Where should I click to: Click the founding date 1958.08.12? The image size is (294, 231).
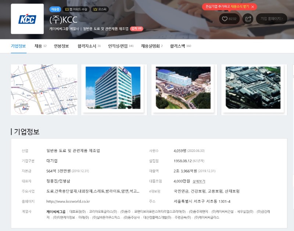(x=183, y=161)
